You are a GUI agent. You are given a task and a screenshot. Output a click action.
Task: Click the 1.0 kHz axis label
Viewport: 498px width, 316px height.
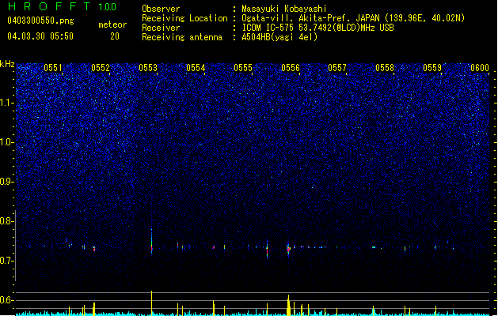pyautogui.click(x=7, y=142)
